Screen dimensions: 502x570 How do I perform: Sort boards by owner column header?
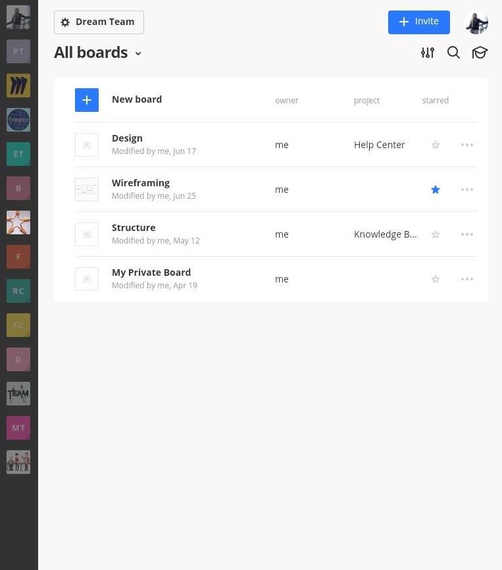(286, 101)
